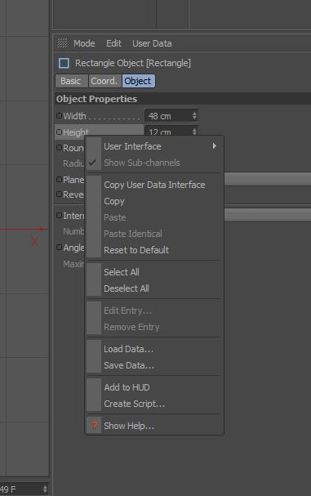Viewport: 311px width, 496px height.
Task: Click the Rectangle object icon
Action: [x=64, y=63]
